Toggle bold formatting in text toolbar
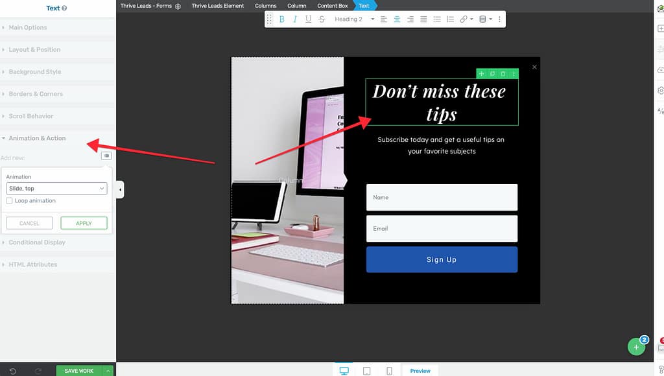The image size is (664, 376). coord(281,19)
